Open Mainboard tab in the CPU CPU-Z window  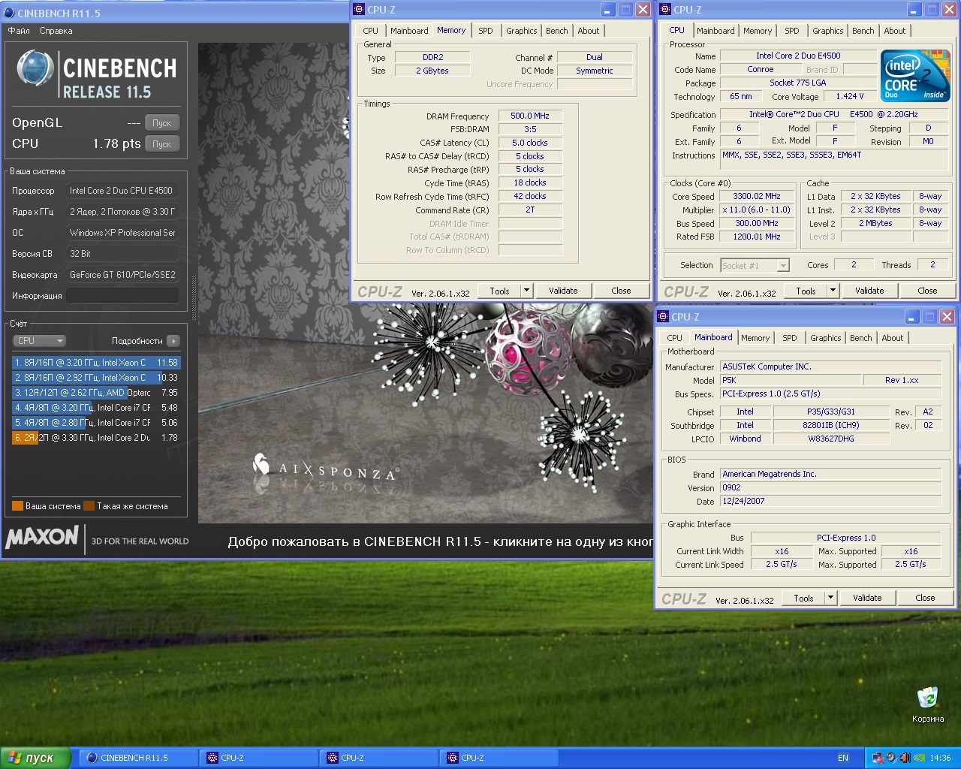[715, 31]
